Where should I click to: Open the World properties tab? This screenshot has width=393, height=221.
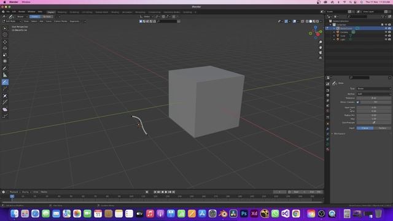(327, 110)
